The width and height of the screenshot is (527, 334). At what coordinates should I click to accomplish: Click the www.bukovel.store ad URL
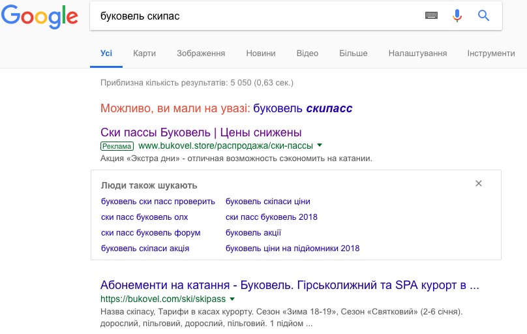click(226, 146)
